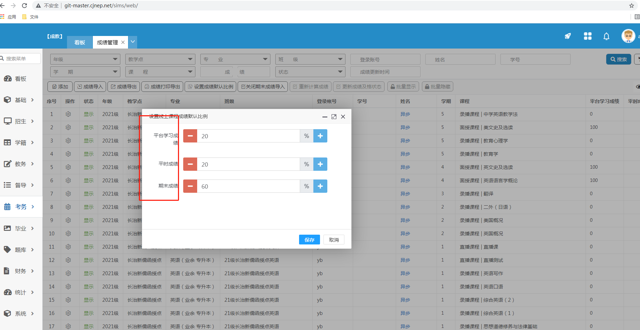Save the default ratio with 保存
The width and height of the screenshot is (640, 330).
point(309,240)
